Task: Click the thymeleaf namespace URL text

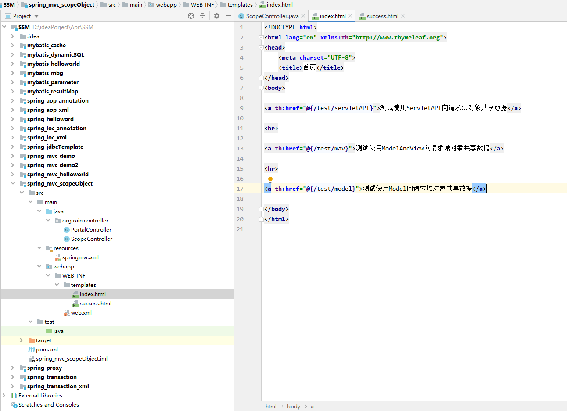Action: (398, 37)
